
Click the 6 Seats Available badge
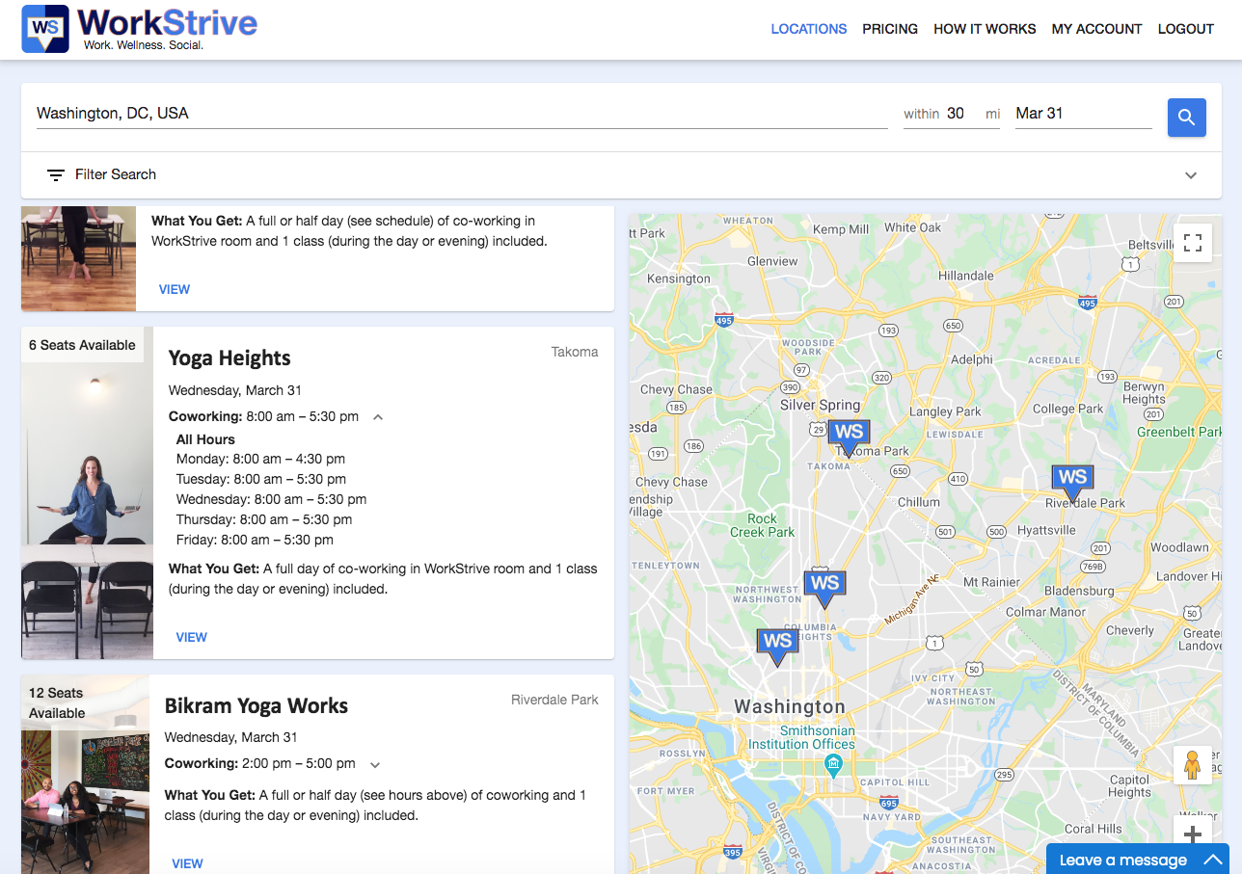click(82, 345)
